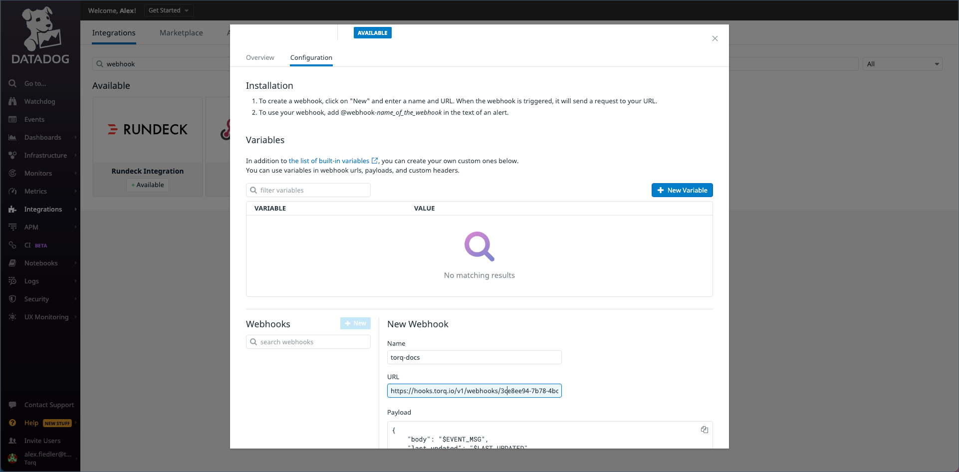Image resolution: width=959 pixels, height=472 pixels.
Task: Click the Contact Support chat icon
Action: pyautogui.click(x=12, y=405)
